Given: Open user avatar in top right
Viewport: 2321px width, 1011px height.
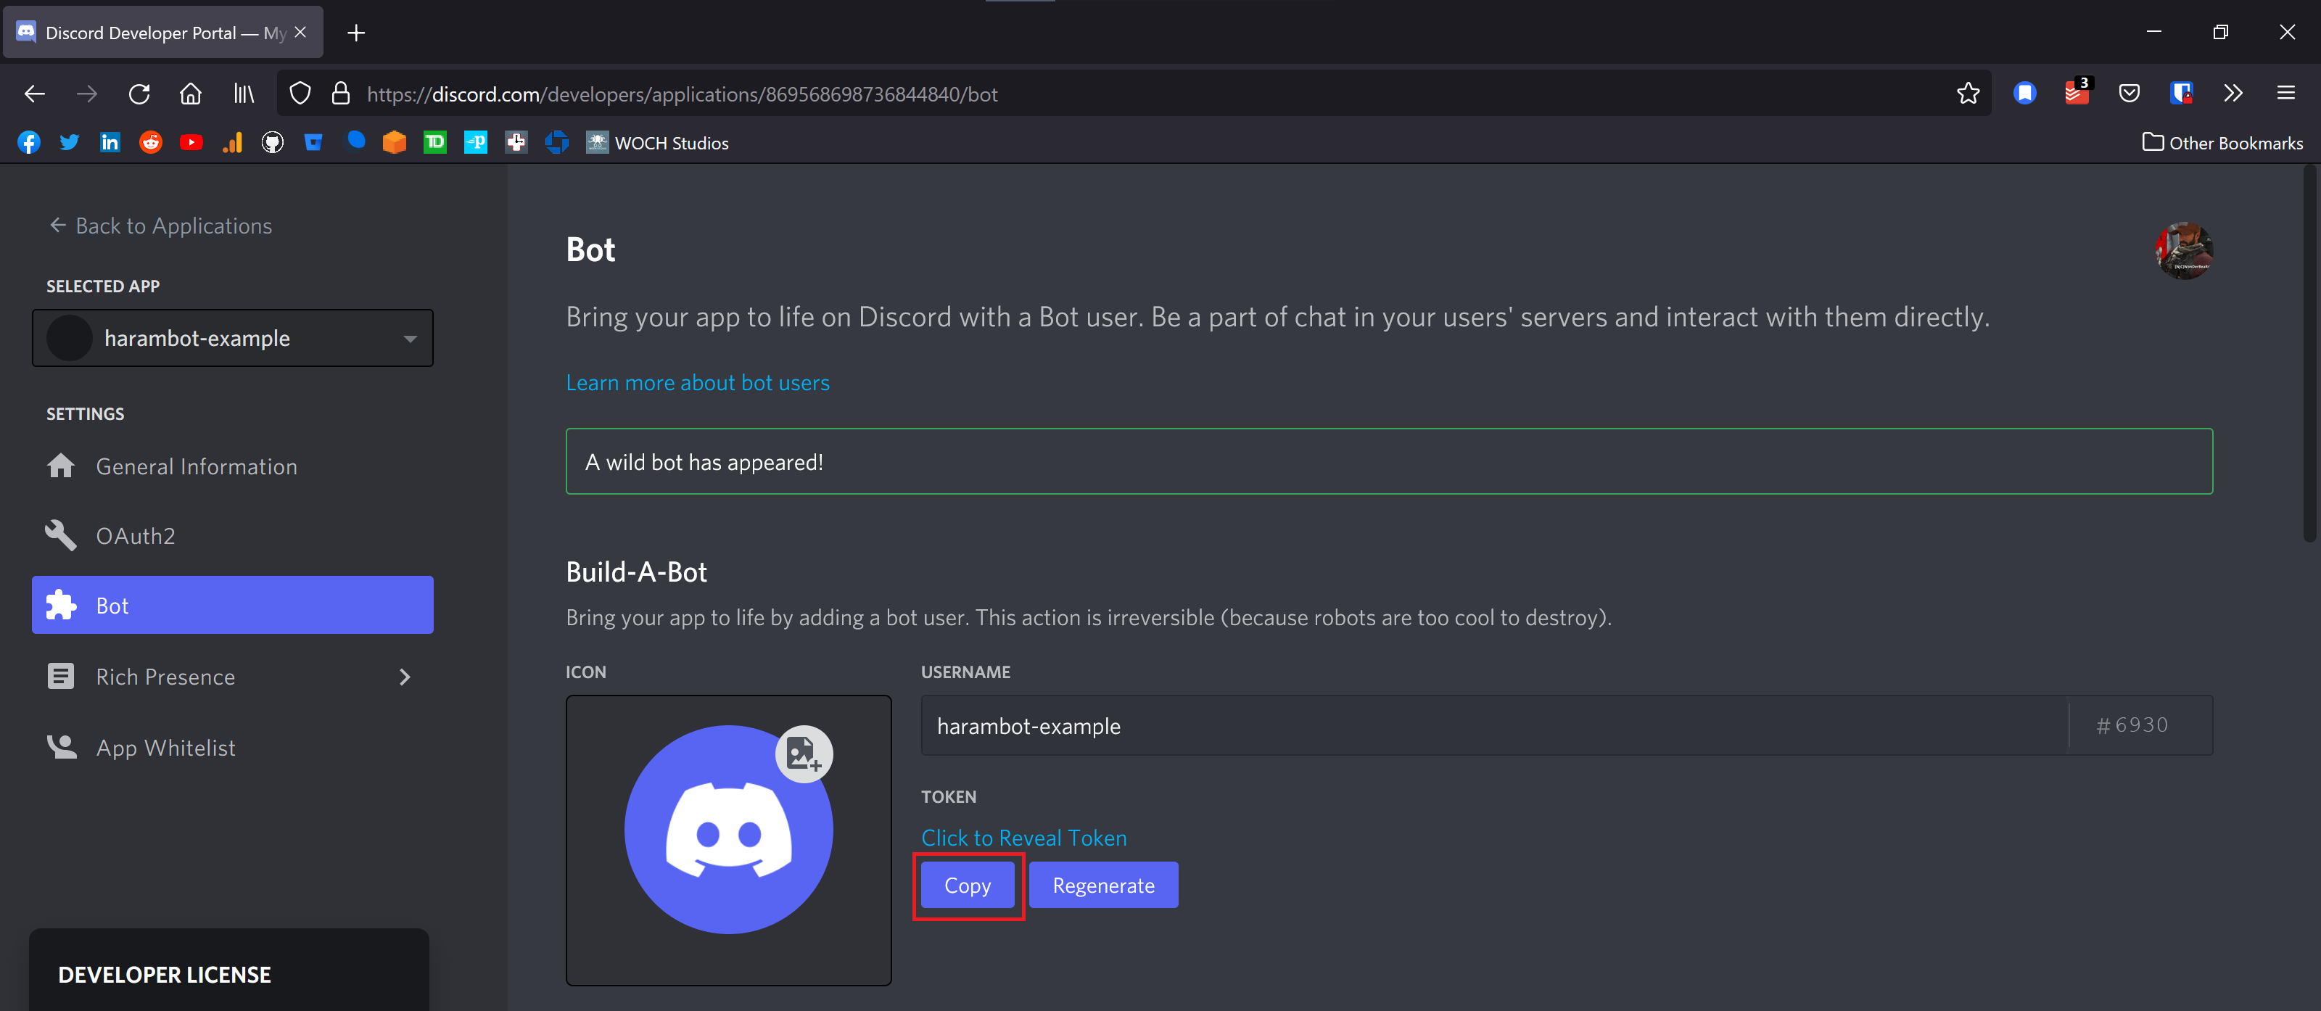Looking at the screenshot, I should coord(2183,250).
